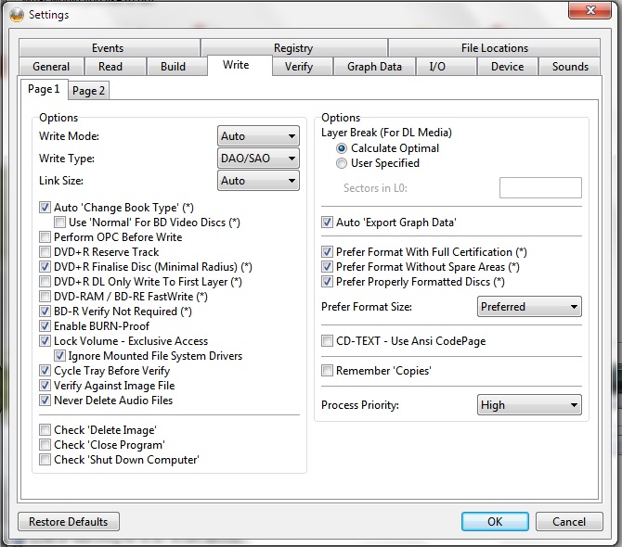This screenshot has width=622, height=547.
Task: Switch to the General tab
Action: pyautogui.click(x=51, y=66)
